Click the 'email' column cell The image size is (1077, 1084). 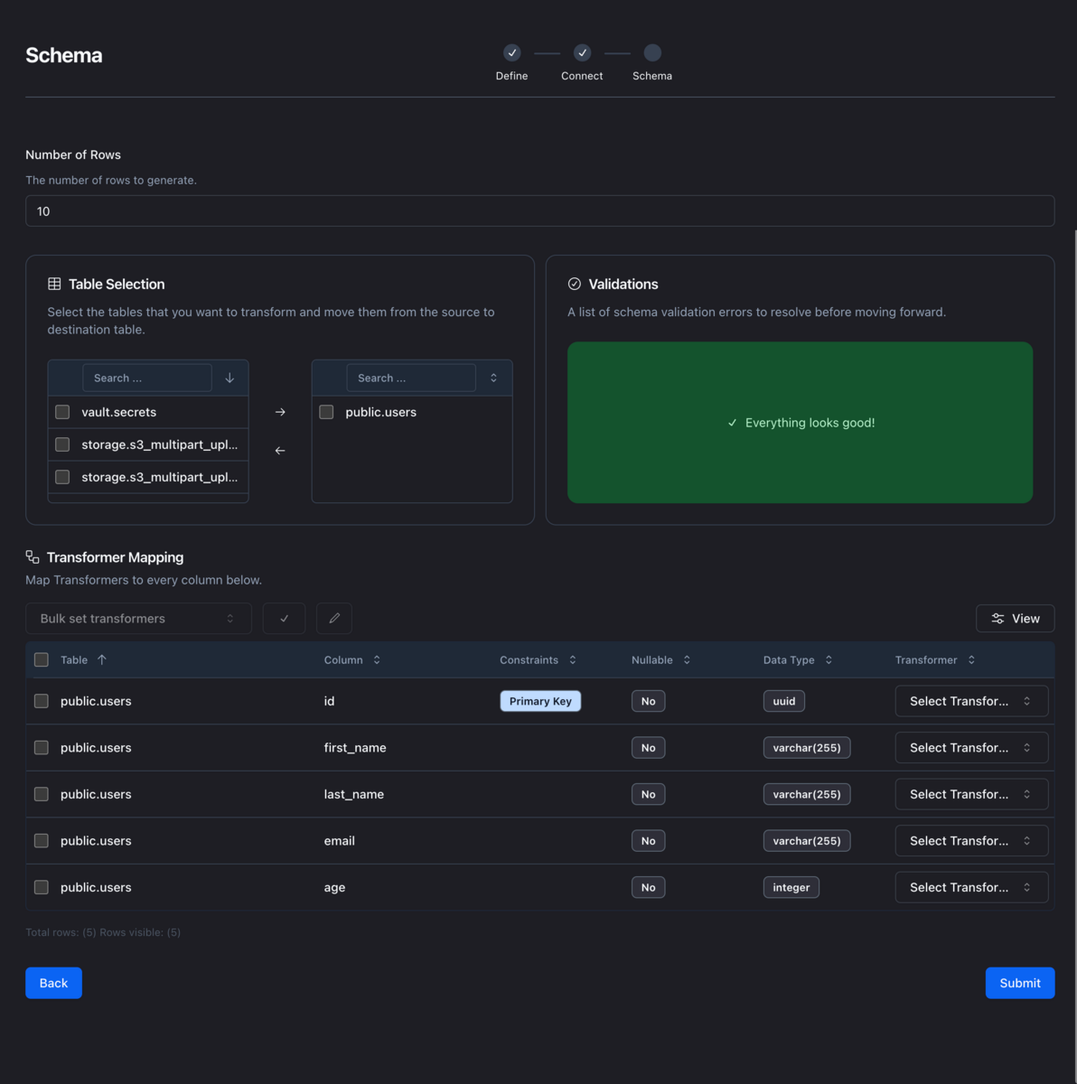pos(340,841)
